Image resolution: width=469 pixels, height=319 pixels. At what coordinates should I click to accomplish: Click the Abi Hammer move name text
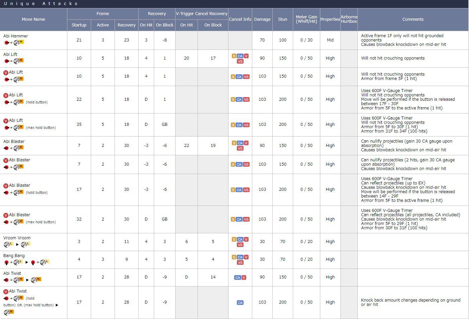coord(16,36)
